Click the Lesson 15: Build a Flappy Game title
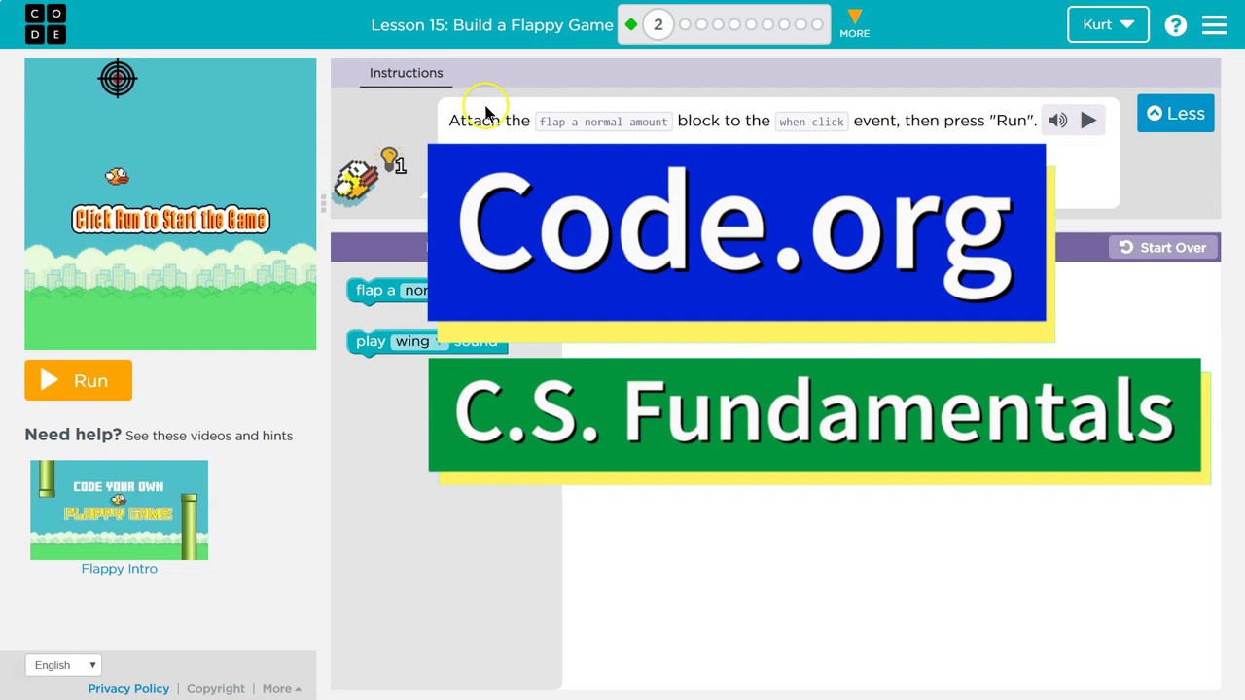Screen dimensions: 1245x700 (x=492, y=25)
